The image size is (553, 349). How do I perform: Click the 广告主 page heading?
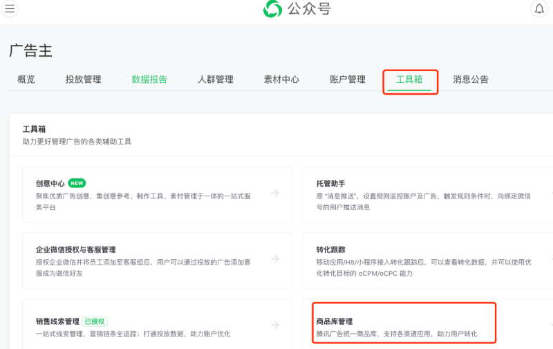[x=30, y=50]
